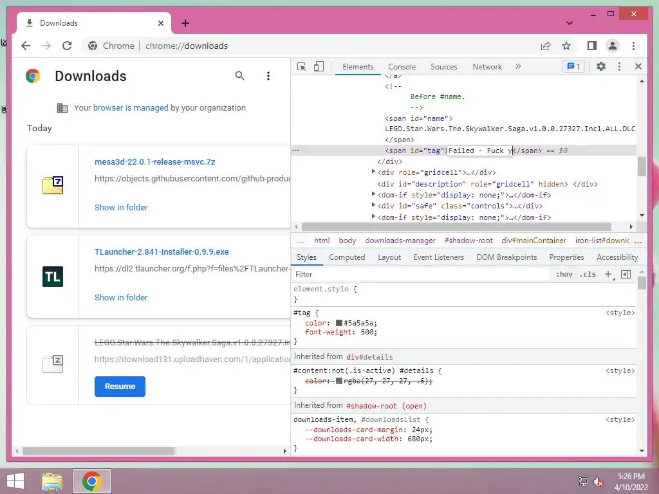Screen dimensions: 659x494
Task: Select #shadow-root in the breadcrumb trail
Action: click(469, 241)
